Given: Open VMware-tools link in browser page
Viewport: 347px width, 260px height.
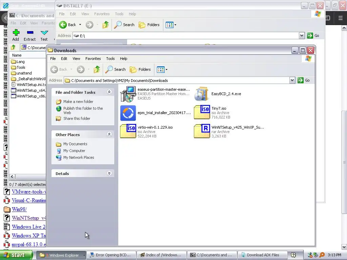Looking at the screenshot, I should pyautogui.click(x=29, y=192).
